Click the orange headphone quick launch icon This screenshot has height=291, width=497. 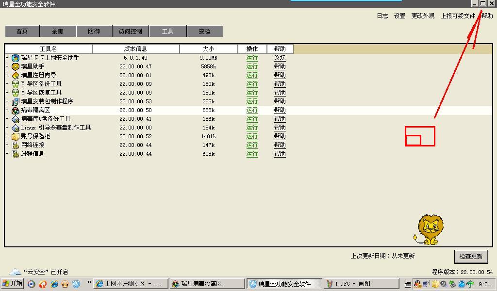click(x=65, y=284)
